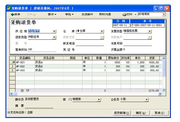Click the 联系电话 phone field
This screenshot has width=180, height=122.
pyautogui.click(x=90, y=44)
